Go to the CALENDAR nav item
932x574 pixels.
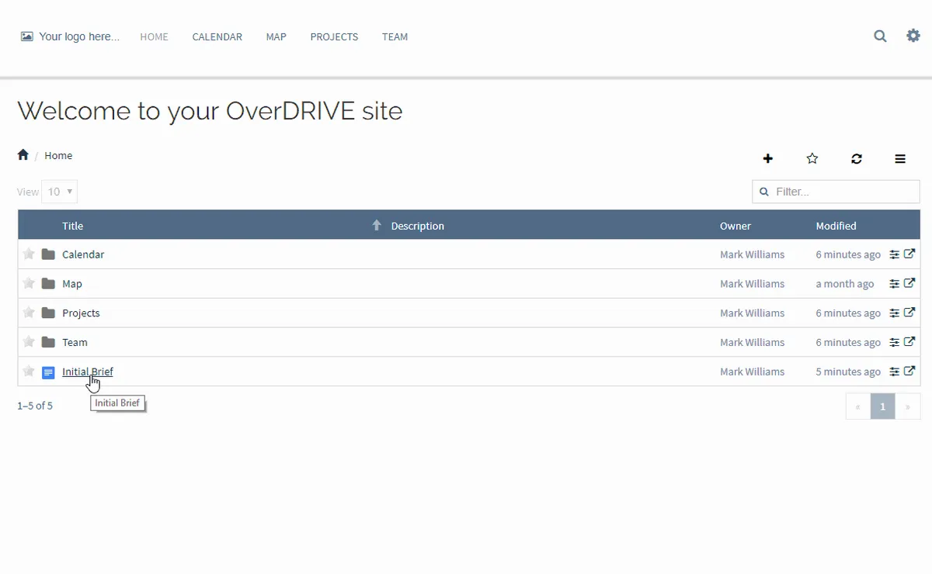pos(217,36)
